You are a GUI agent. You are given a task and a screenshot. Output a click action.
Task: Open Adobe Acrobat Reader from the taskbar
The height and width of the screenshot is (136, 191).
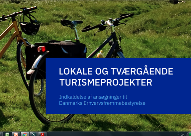43,134
